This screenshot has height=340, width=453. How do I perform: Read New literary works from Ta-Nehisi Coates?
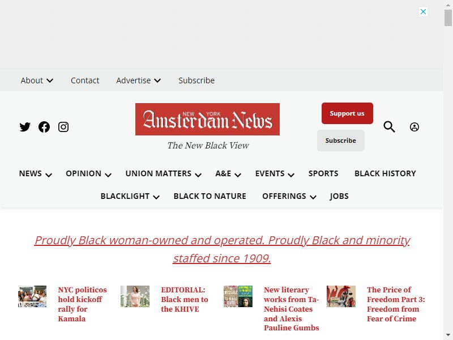point(292,308)
